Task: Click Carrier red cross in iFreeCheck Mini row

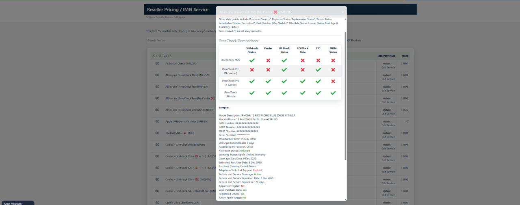Action: point(268,60)
